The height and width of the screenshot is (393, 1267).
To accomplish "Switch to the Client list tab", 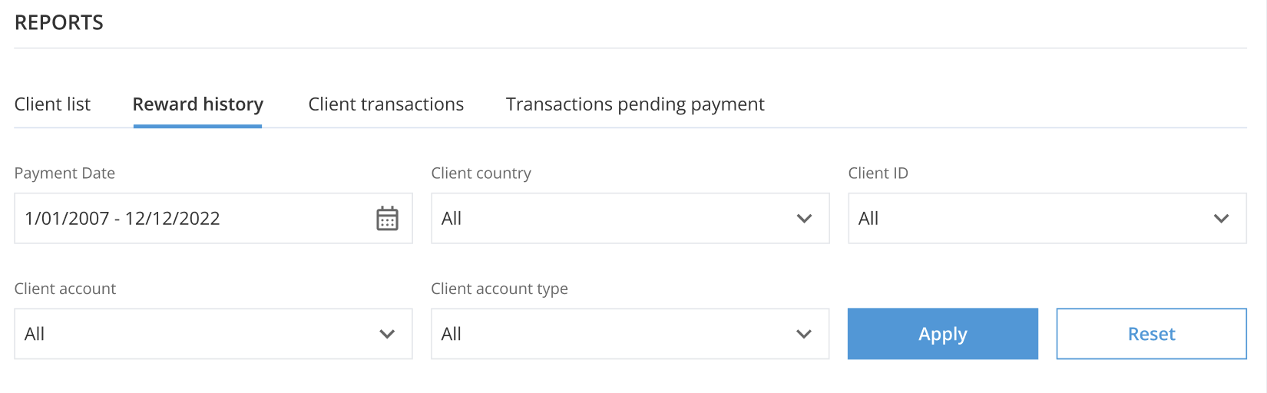I will [52, 104].
